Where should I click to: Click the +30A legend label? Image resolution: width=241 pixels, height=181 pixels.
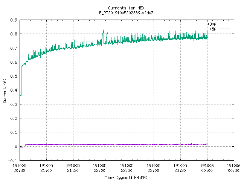pos(212,24)
